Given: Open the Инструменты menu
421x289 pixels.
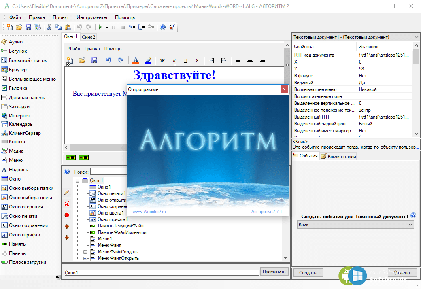Looking at the screenshot, I should coord(92,17).
